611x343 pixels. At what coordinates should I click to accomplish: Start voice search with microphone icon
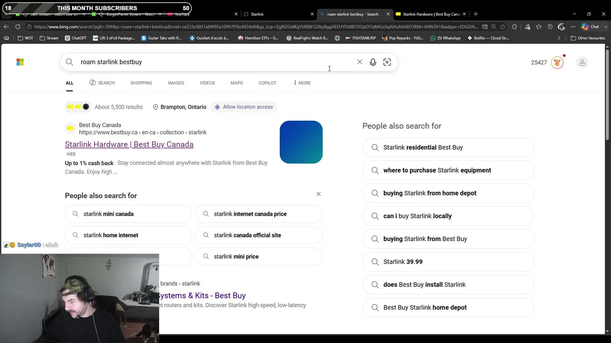373,62
